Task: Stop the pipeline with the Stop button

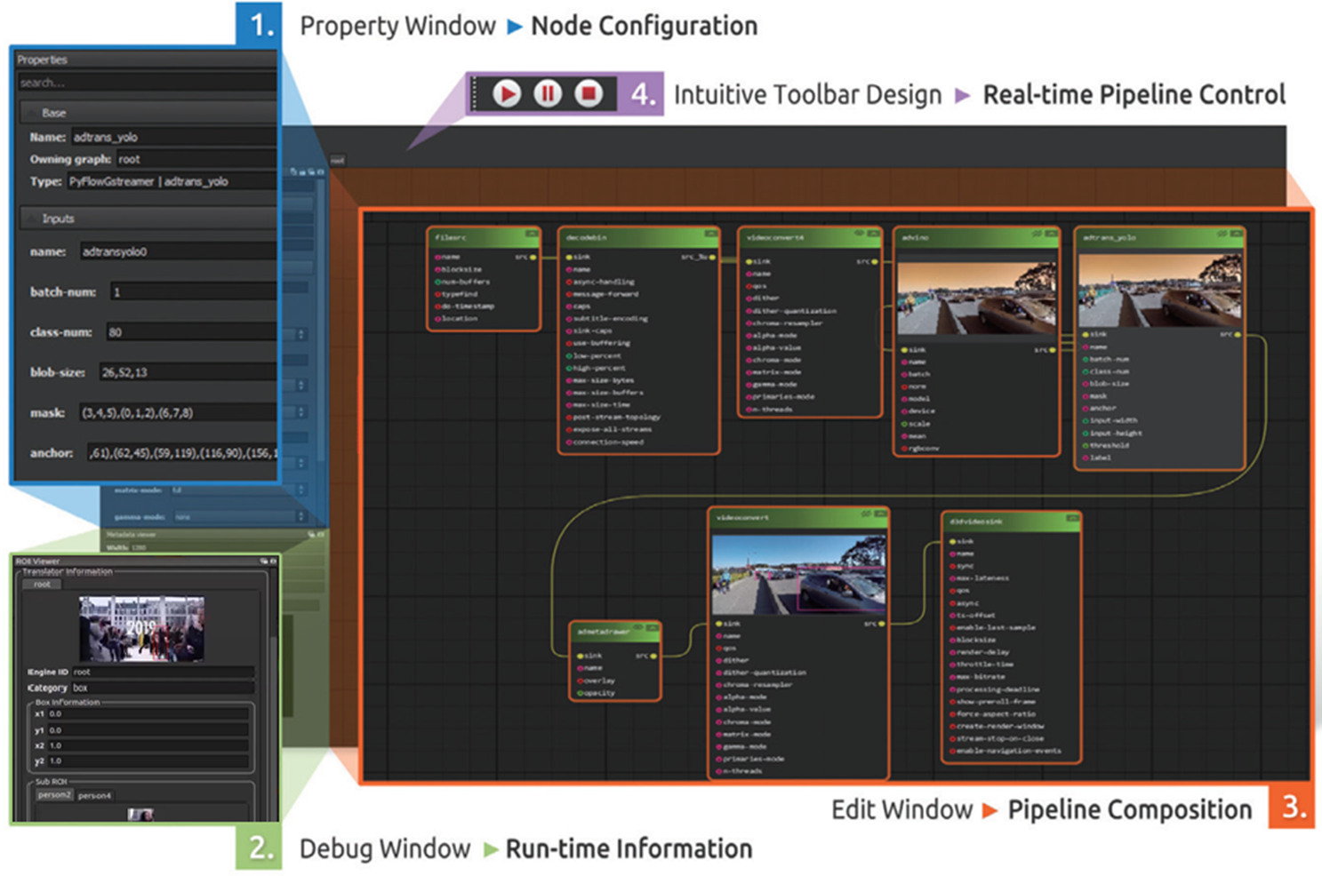Action: click(588, 93)
